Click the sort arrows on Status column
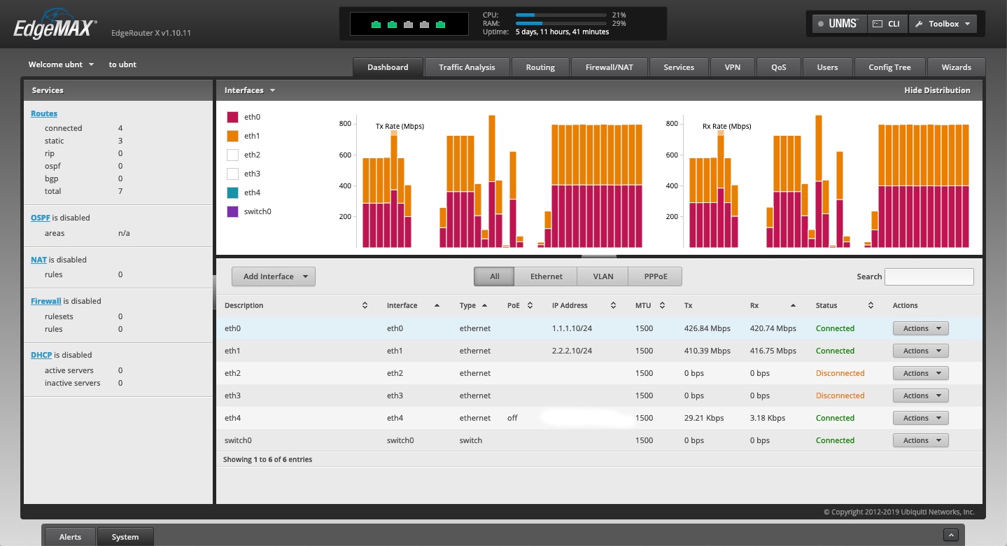1007x546 pixels. (x=871, y=306)
